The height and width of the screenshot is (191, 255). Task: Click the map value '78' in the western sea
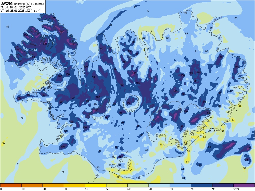(22, 118)
